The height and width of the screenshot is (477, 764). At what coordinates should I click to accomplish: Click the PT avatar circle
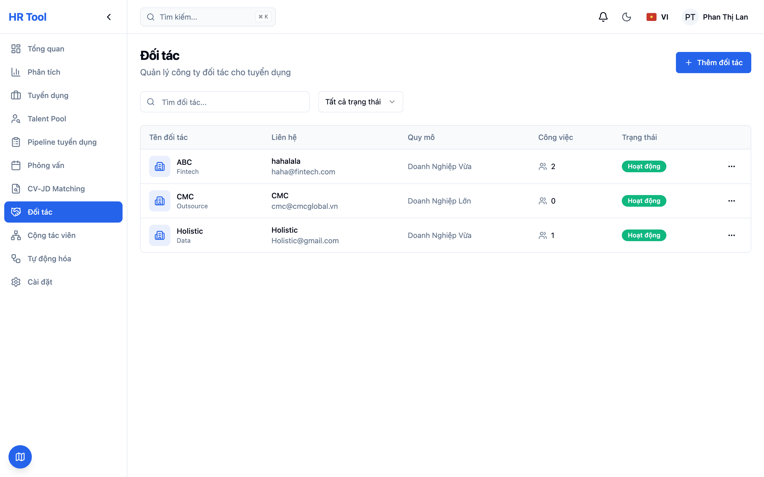coord(690,17)
